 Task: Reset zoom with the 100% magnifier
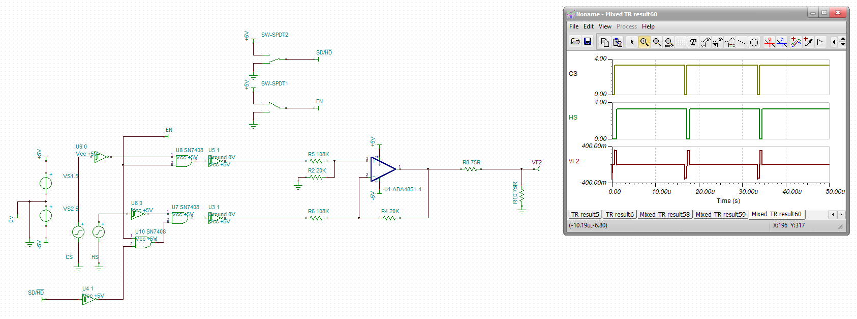(669, 42)
